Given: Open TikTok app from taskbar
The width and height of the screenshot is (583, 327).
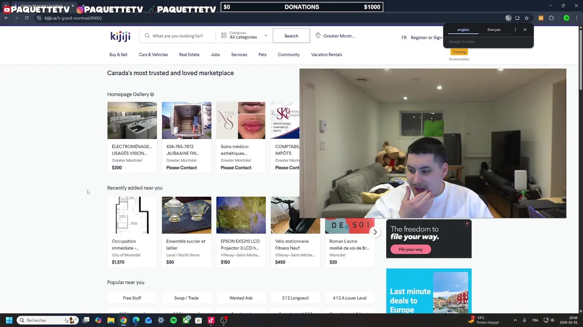Looking at the screenshot, I should point(211,320).
